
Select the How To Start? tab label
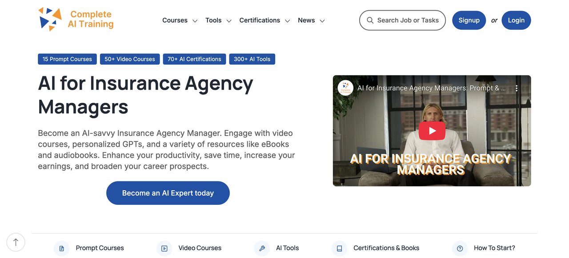(494, 248)
